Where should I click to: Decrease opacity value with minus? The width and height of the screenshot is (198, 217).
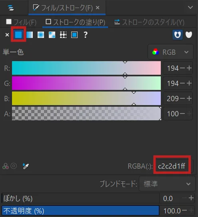(x=184, y=210)
